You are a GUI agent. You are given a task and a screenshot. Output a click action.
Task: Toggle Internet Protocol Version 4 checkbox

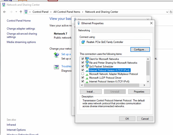pyautogui.click(x=83, y=70)
